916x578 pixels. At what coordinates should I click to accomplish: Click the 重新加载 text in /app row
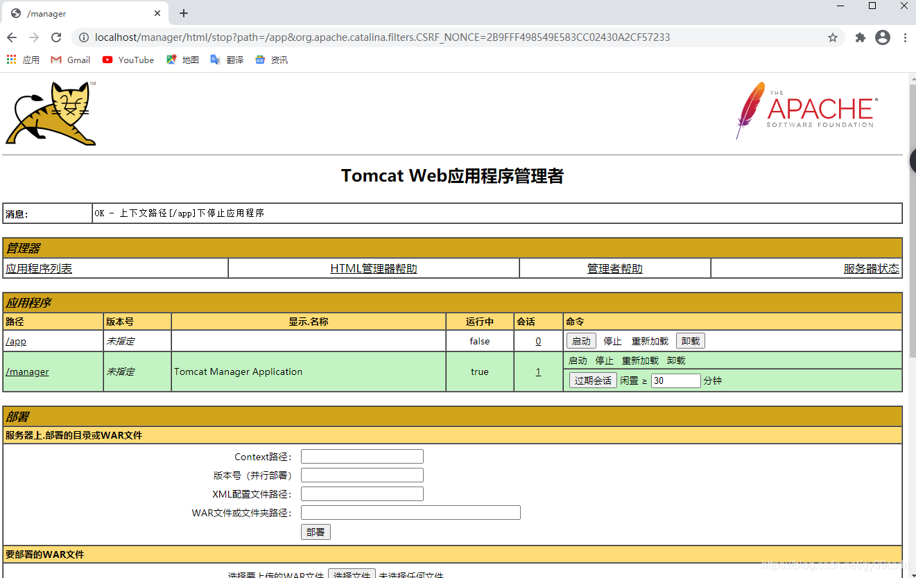pyautogui.click(x=650, y=341)
